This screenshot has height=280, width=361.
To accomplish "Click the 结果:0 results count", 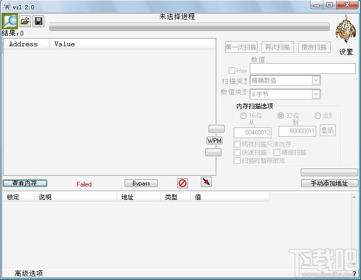I will pyautogui.click(x=13, y=33).
